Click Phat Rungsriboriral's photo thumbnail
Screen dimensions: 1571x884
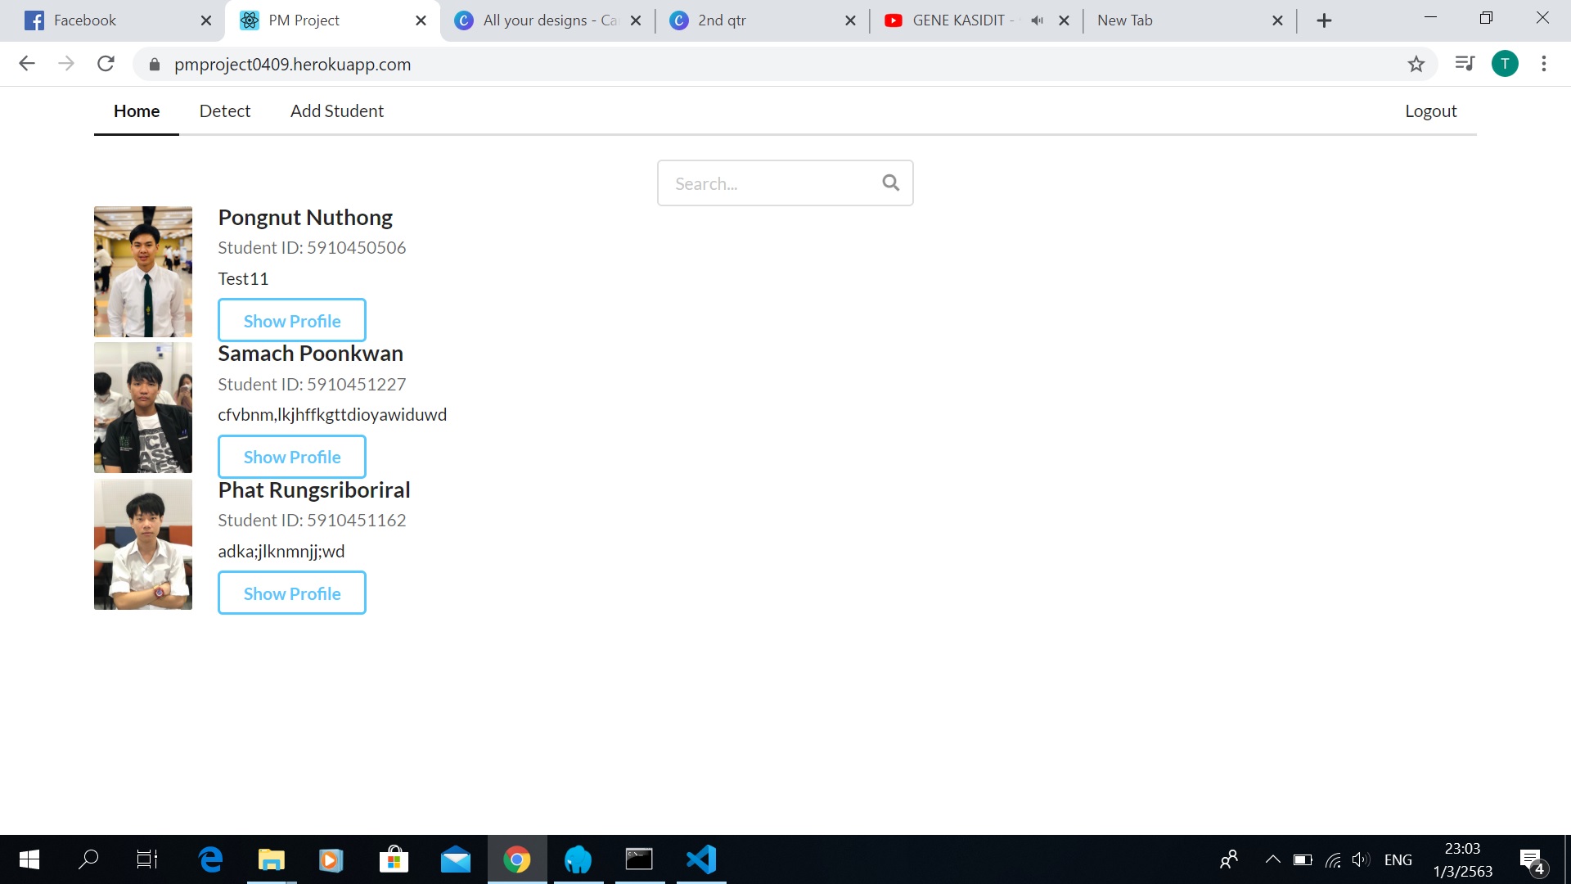tap(143, 544)
